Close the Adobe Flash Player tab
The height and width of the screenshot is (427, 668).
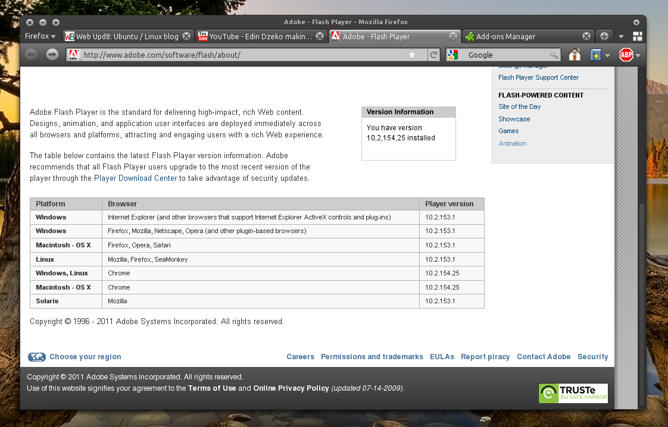[x=453, y=36]
